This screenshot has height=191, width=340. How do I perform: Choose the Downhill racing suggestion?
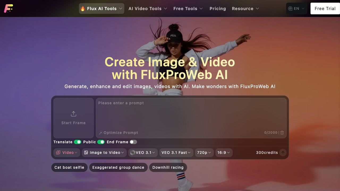pos(168,167)
